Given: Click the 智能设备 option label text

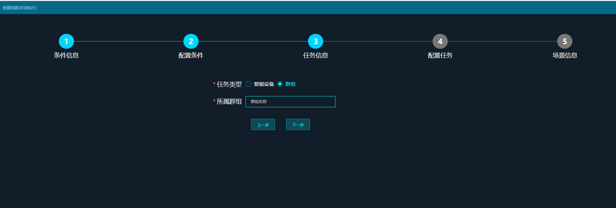Looking at the screenshot, I should (264, 84).
